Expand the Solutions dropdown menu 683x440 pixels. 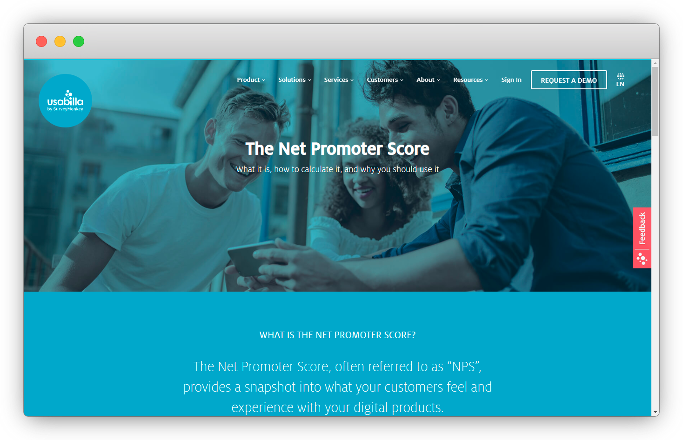(295, 80)
